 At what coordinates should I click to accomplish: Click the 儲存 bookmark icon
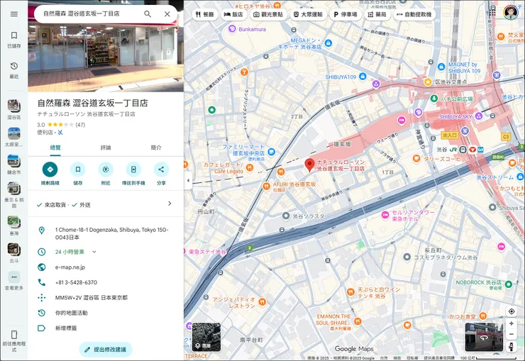[x=77, y=170]
